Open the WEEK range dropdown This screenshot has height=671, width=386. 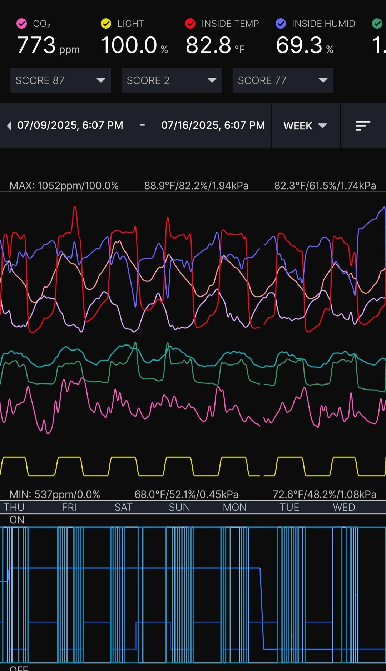click(305, 126)
